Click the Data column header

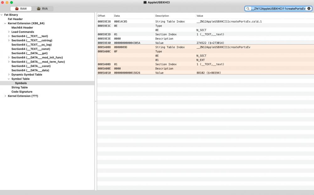pyautogui.click(x=134, y=16)
